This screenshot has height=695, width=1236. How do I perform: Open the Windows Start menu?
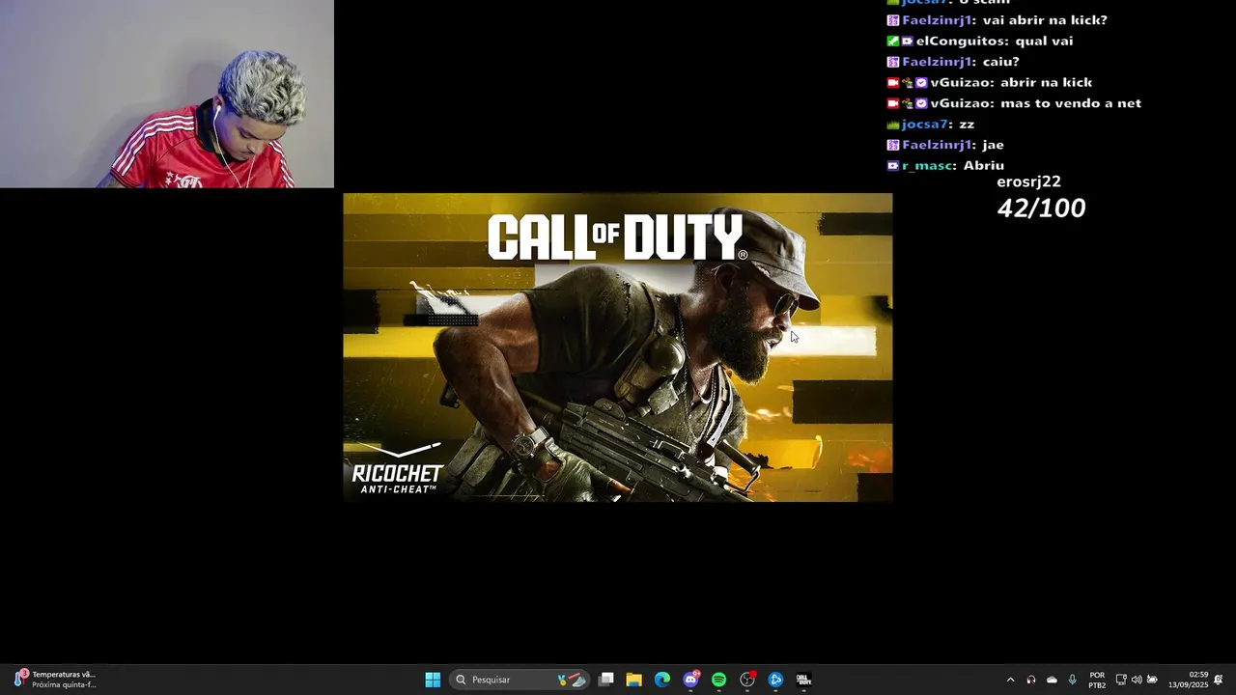tap(433, 680)
